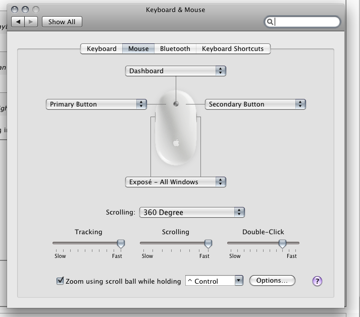The height and width of the screenshot is (317, 360).
Task: Switch to the Keyboard tab
Action: point(101,48)
